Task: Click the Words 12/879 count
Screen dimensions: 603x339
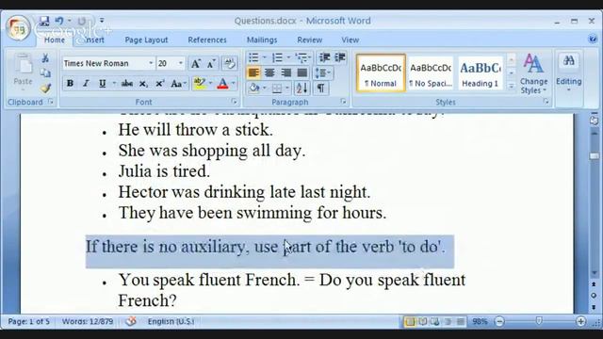Action: point(88,321)
